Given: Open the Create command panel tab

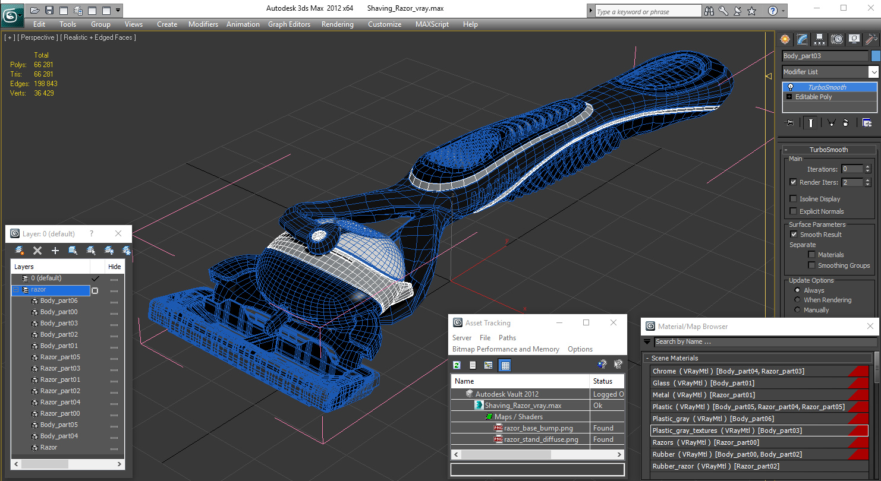Looking at the screenshot, I should tap(785, 39).
